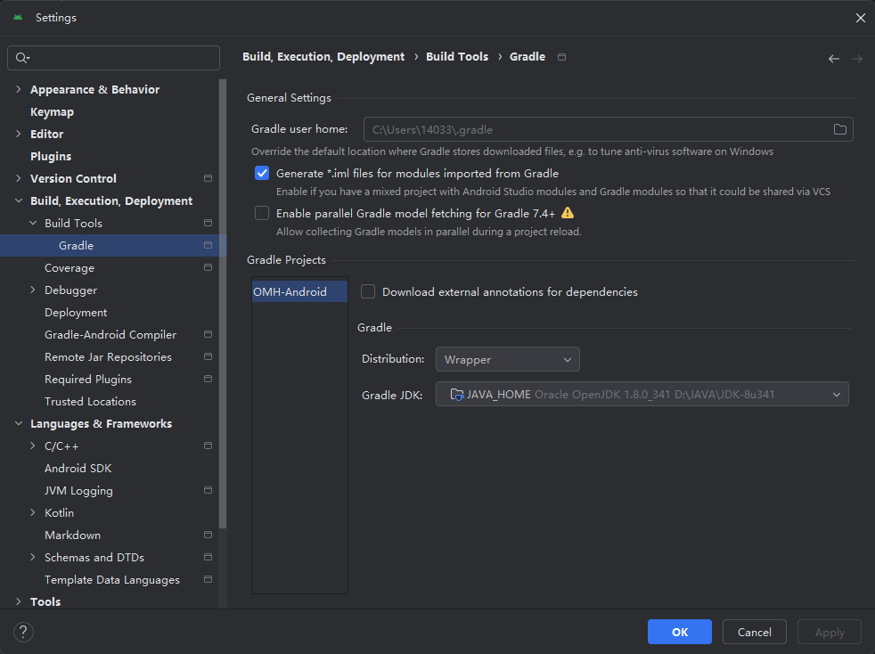Expand the C/C++ chevron

[33, 446]
